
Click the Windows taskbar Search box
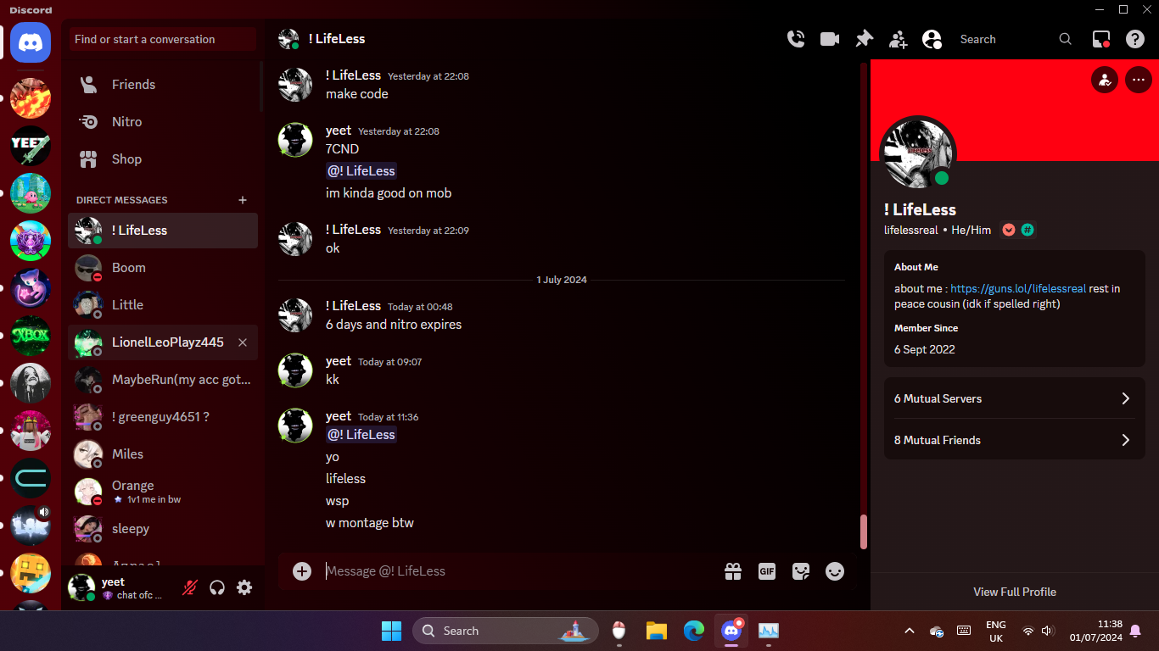click(506, 631)
